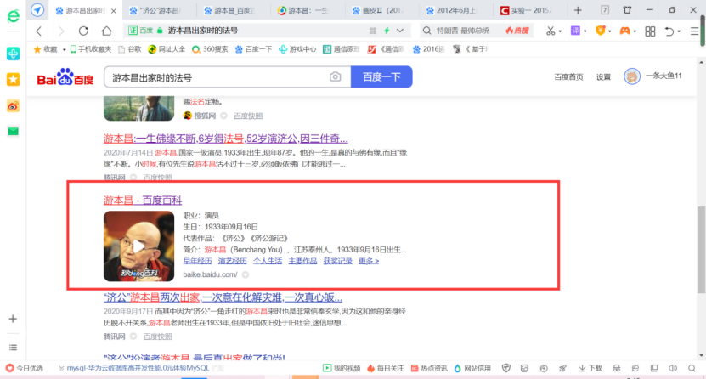
Task: Open the 获奖记录 sublink
Action: click(x=337, y=261)
